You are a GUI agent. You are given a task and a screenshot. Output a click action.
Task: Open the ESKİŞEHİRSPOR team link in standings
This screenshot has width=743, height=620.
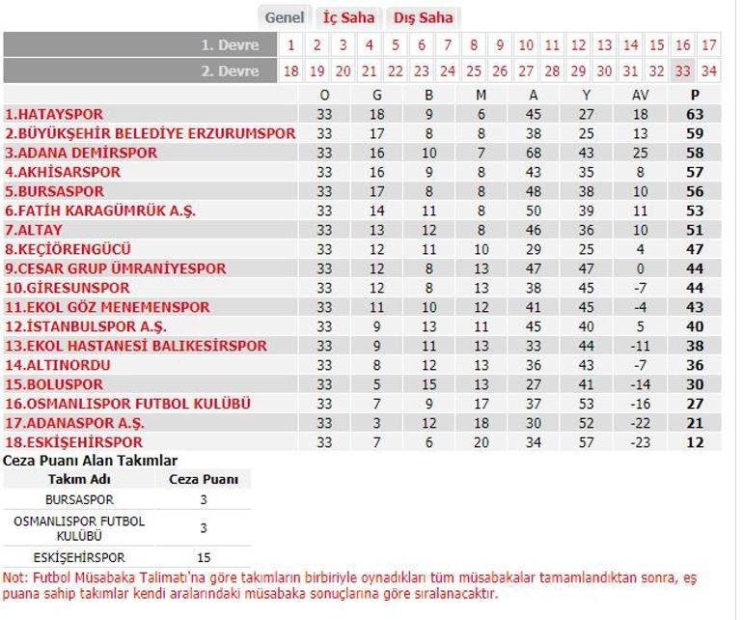74,442
